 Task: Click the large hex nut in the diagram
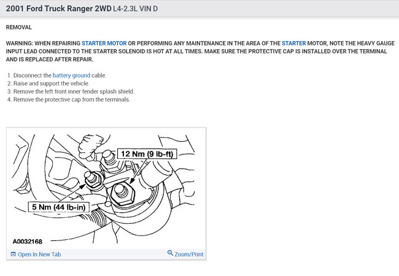click(x=122, y=194)
